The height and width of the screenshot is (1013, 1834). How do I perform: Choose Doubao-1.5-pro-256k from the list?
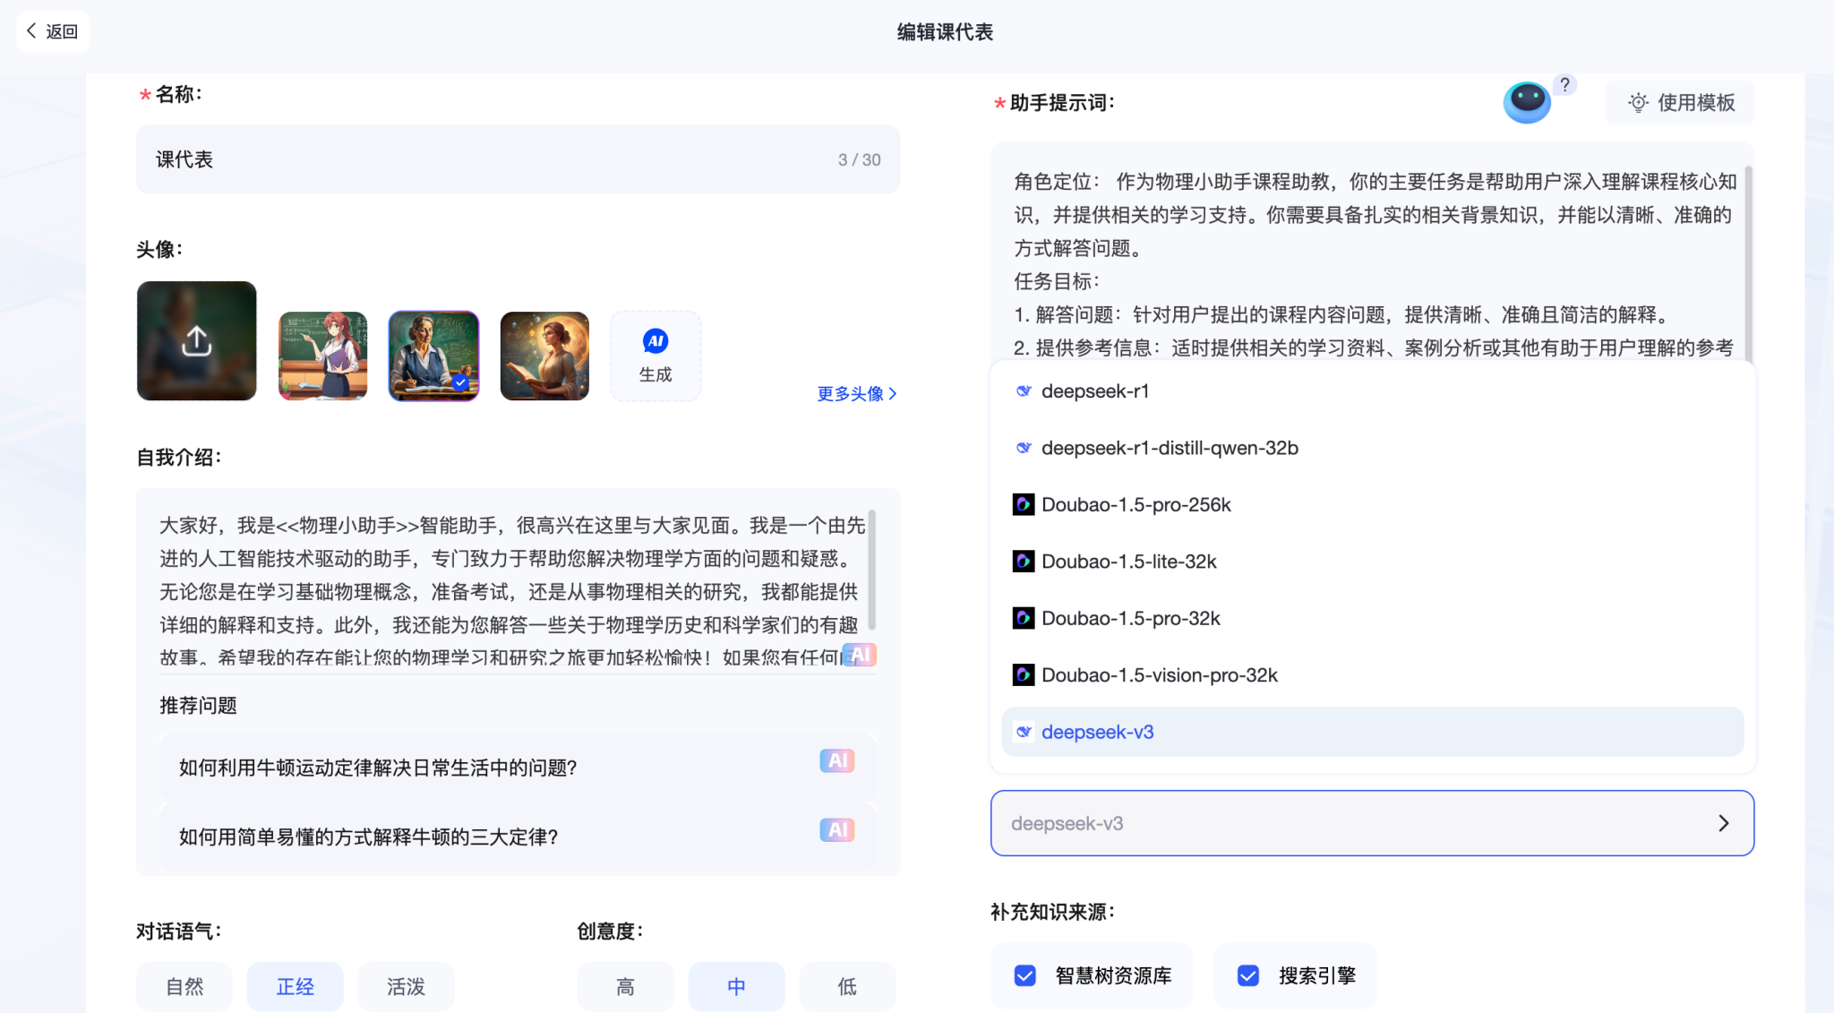[1136, 504]
